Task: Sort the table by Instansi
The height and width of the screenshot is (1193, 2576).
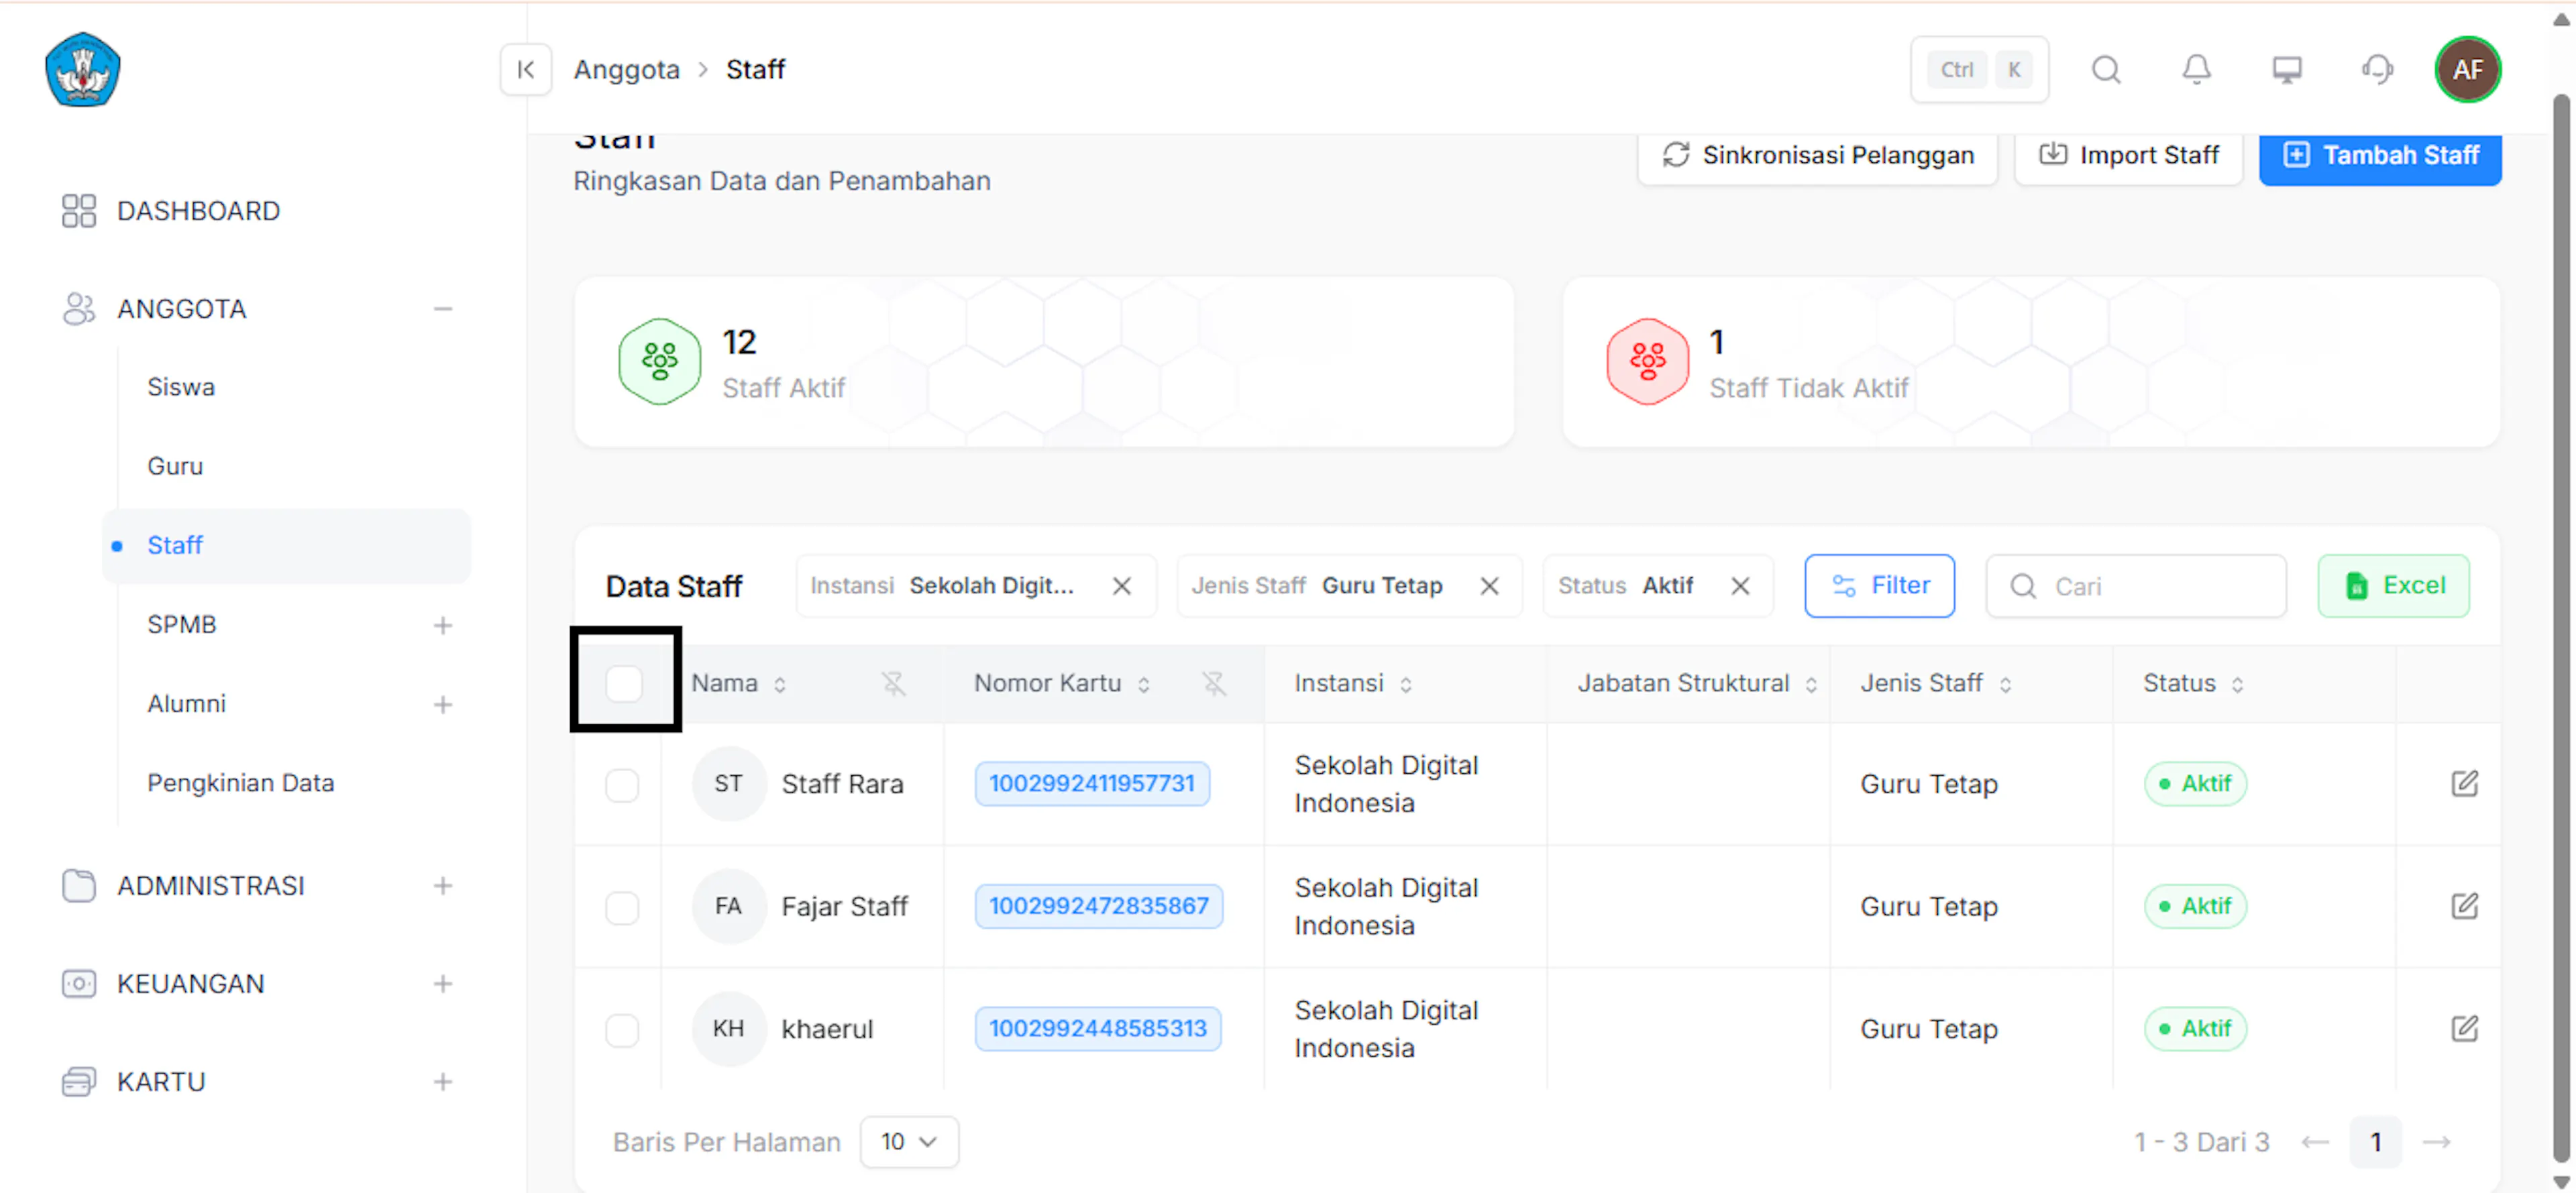Action: pos(1405,684)
